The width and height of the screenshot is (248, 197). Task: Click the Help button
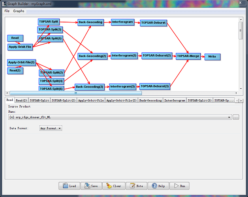coord(158,186)
